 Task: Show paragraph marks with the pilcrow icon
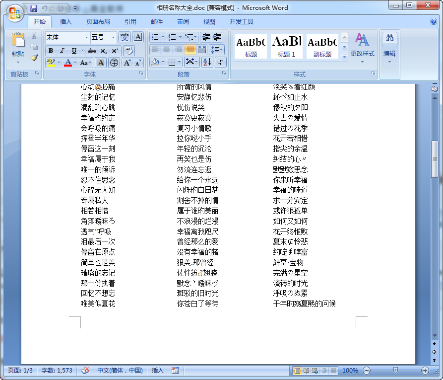point(220,62)
